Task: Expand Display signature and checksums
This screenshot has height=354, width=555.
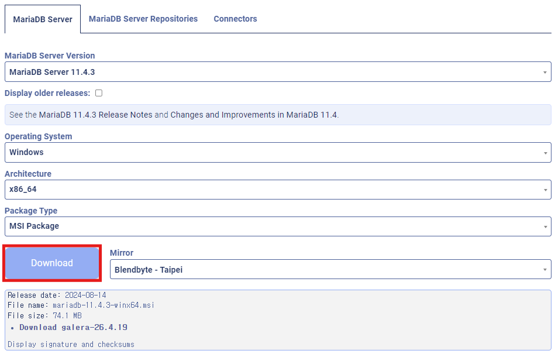Action: (x=71, y=345)
